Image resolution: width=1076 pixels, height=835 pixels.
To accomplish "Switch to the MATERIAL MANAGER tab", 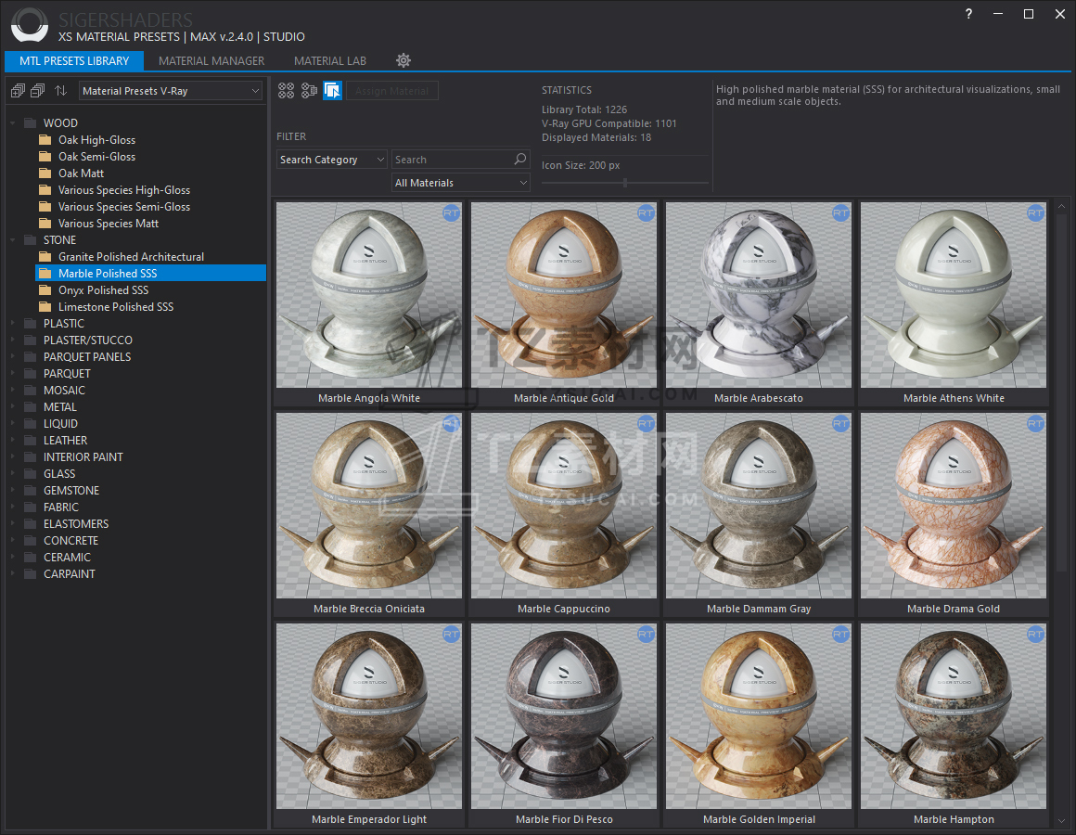I will pyautogui.click(x=211, y=60).
